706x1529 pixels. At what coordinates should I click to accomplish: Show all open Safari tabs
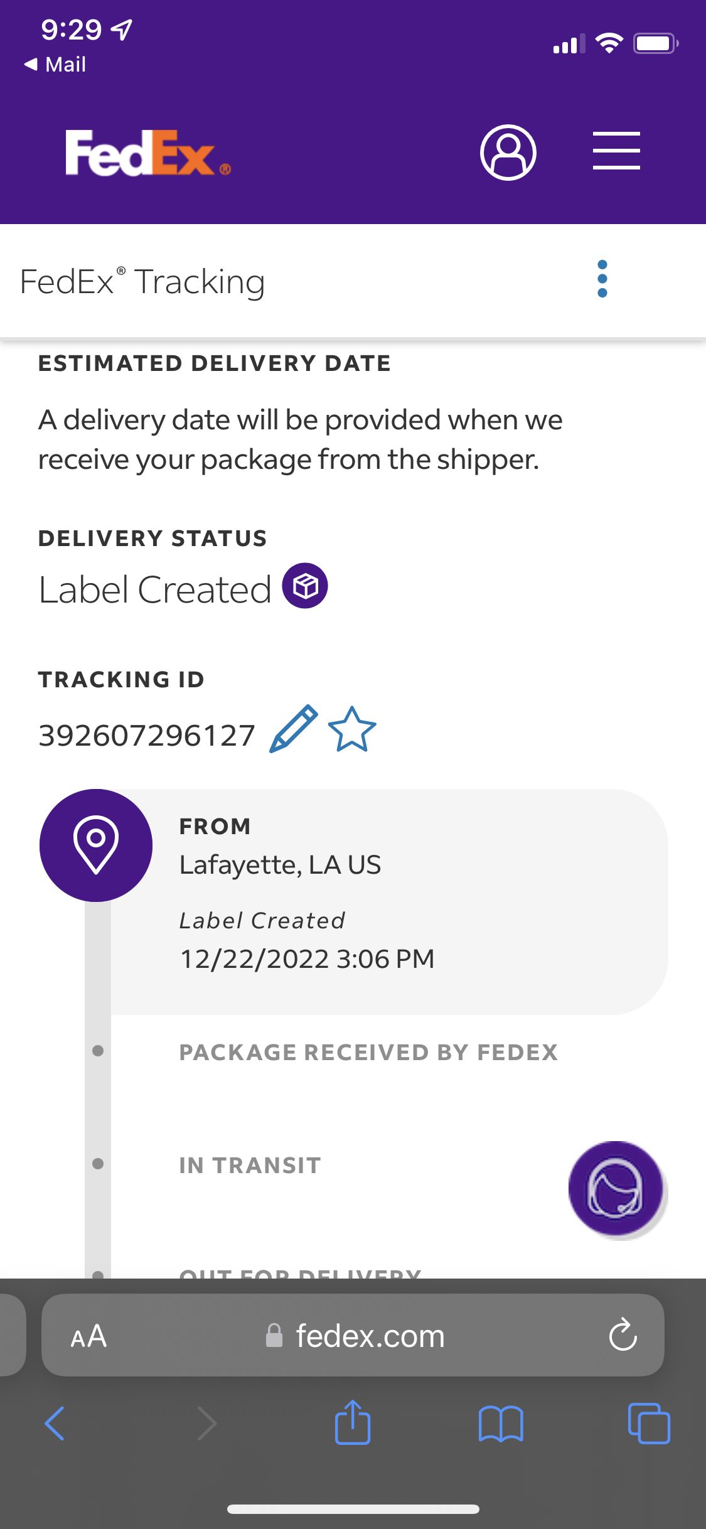click(x=648, y=1424)
